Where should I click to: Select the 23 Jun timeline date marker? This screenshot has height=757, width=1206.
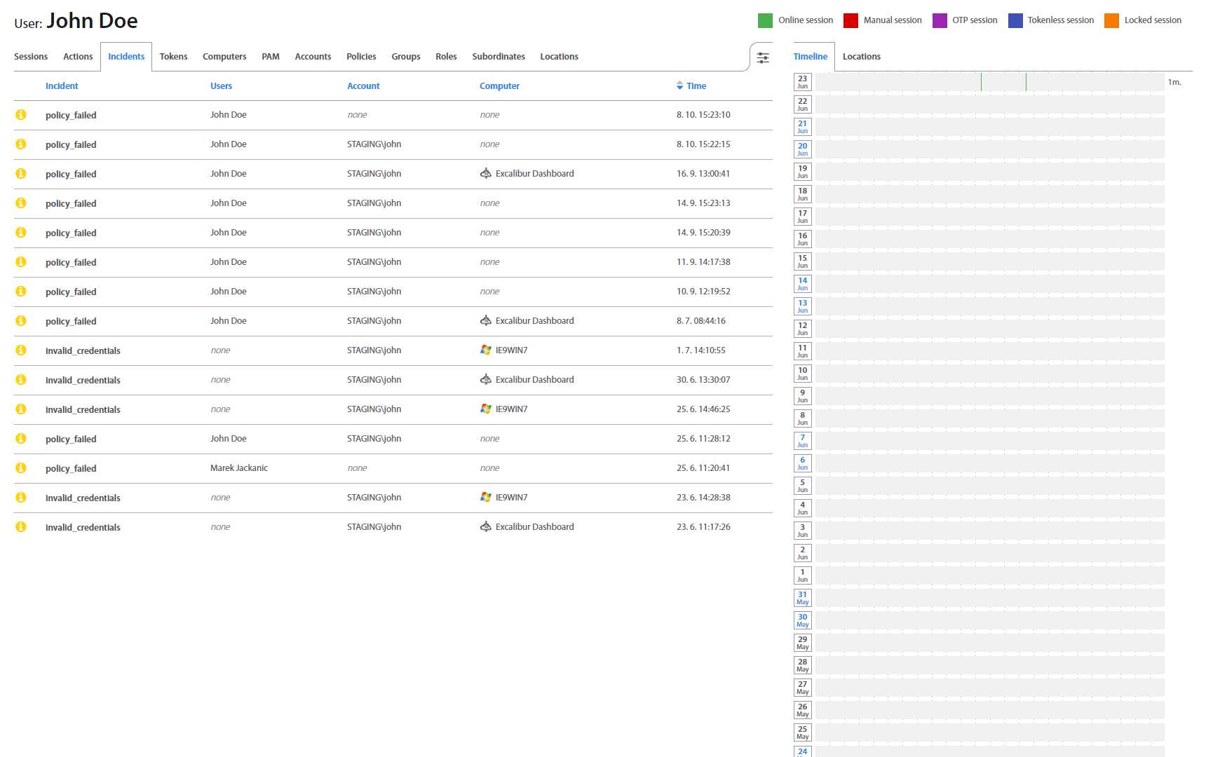[802, 82]
